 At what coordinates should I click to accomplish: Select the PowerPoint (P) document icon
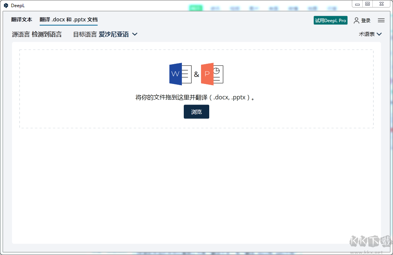212,74
